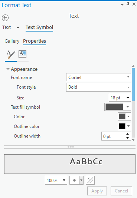Open the preview background dropdown arrow
Image resolution: width=137 pixels, height=198 pixels.
coord(81,180)
